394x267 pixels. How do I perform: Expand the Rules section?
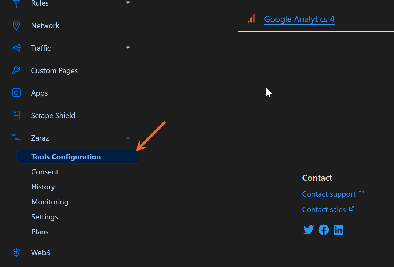click(x=128, y=3)
